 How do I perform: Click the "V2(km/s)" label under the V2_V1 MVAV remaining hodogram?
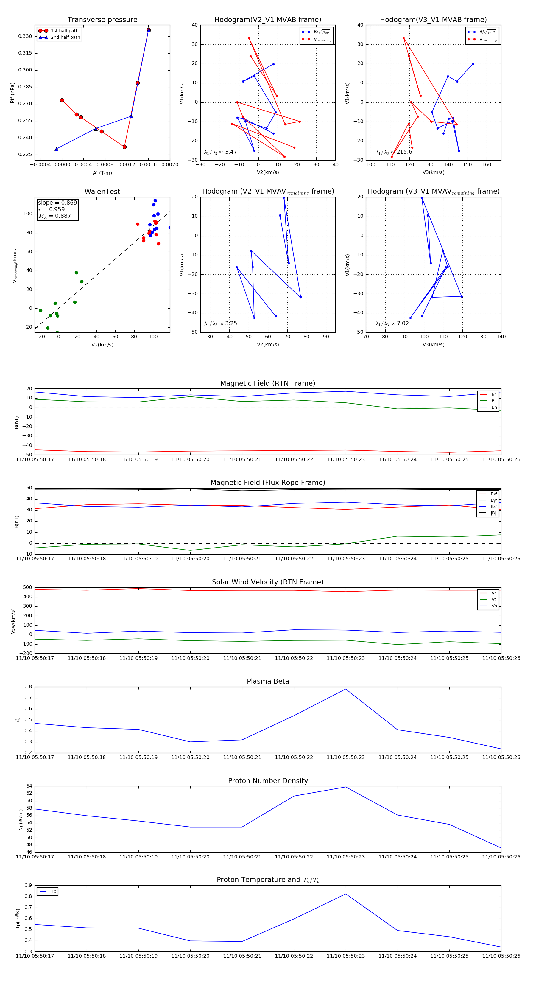tap(268, 345)
